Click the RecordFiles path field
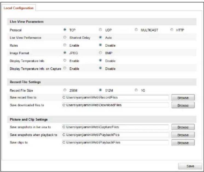204x172 pixels. [x=115, y=97]
